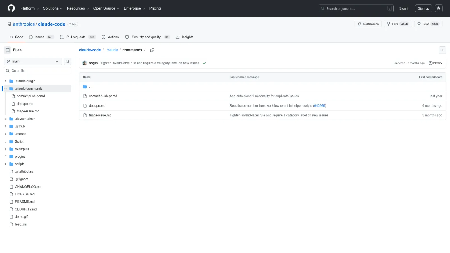
Task: Expand the .claude-plugin folder chevron
Action: [x=6, y=81]
